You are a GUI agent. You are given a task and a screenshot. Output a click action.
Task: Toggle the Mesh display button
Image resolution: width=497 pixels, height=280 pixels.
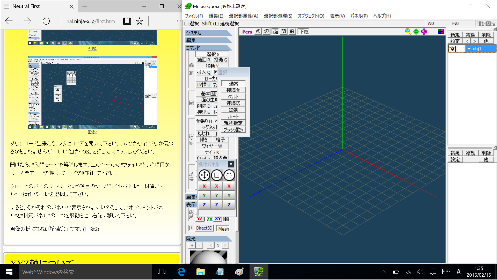pyautogui.click(x=223, y=229)
